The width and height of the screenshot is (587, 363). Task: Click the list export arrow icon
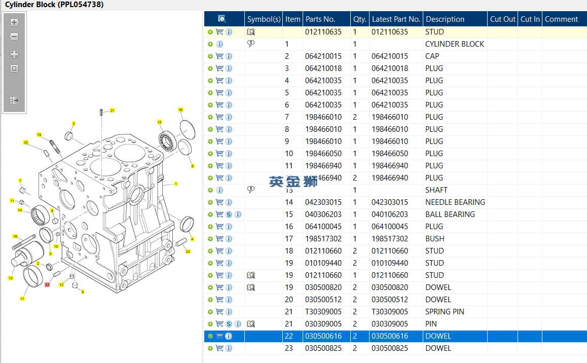14,100
